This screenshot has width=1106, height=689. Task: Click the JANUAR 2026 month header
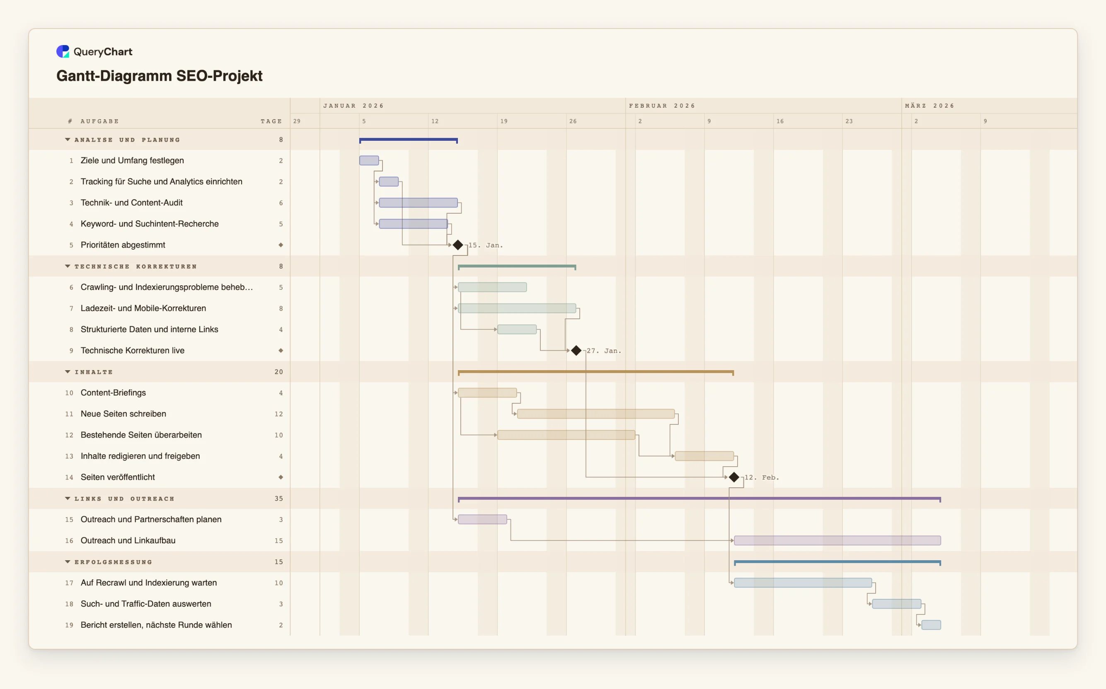coord(353,106)
